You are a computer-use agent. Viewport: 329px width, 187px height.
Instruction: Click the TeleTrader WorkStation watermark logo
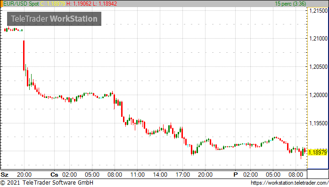tap(54, 19)
